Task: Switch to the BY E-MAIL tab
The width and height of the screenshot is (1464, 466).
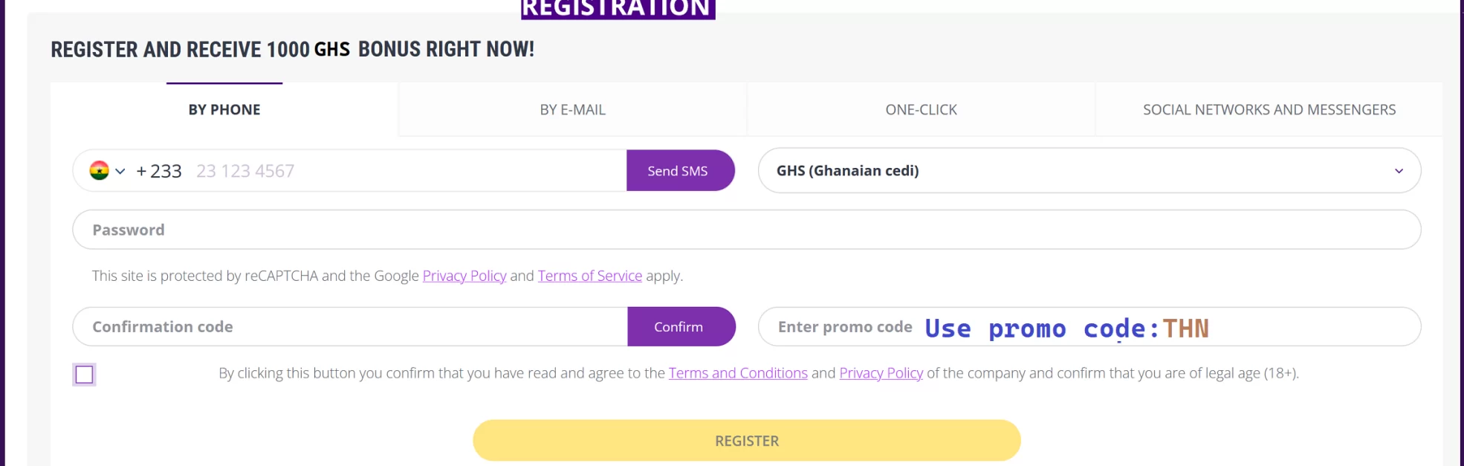Action: coord(572,109)
